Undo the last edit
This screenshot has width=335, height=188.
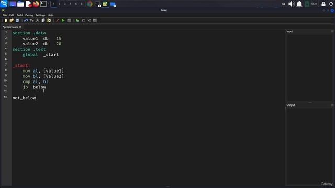click(x=26, y=20)
